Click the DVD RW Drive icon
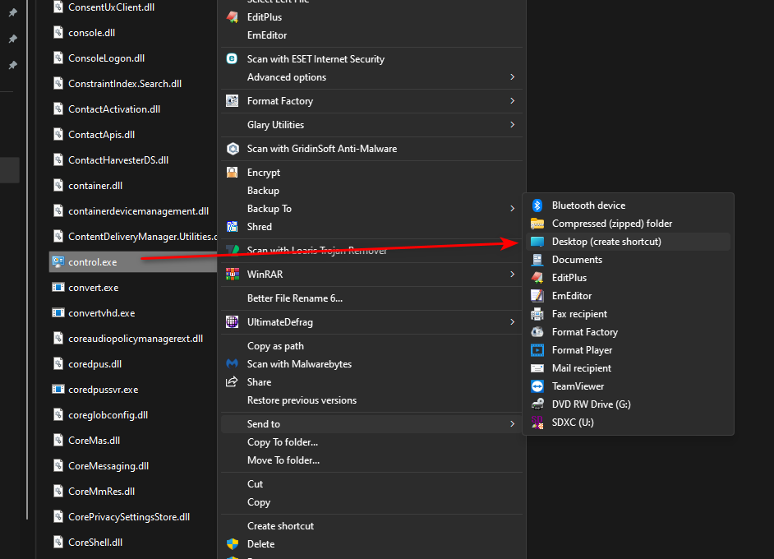The image size is (774, 559). (x=537, y=404)
